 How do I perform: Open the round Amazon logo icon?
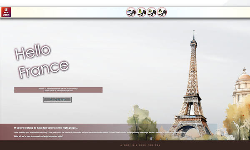pos(141,12)
